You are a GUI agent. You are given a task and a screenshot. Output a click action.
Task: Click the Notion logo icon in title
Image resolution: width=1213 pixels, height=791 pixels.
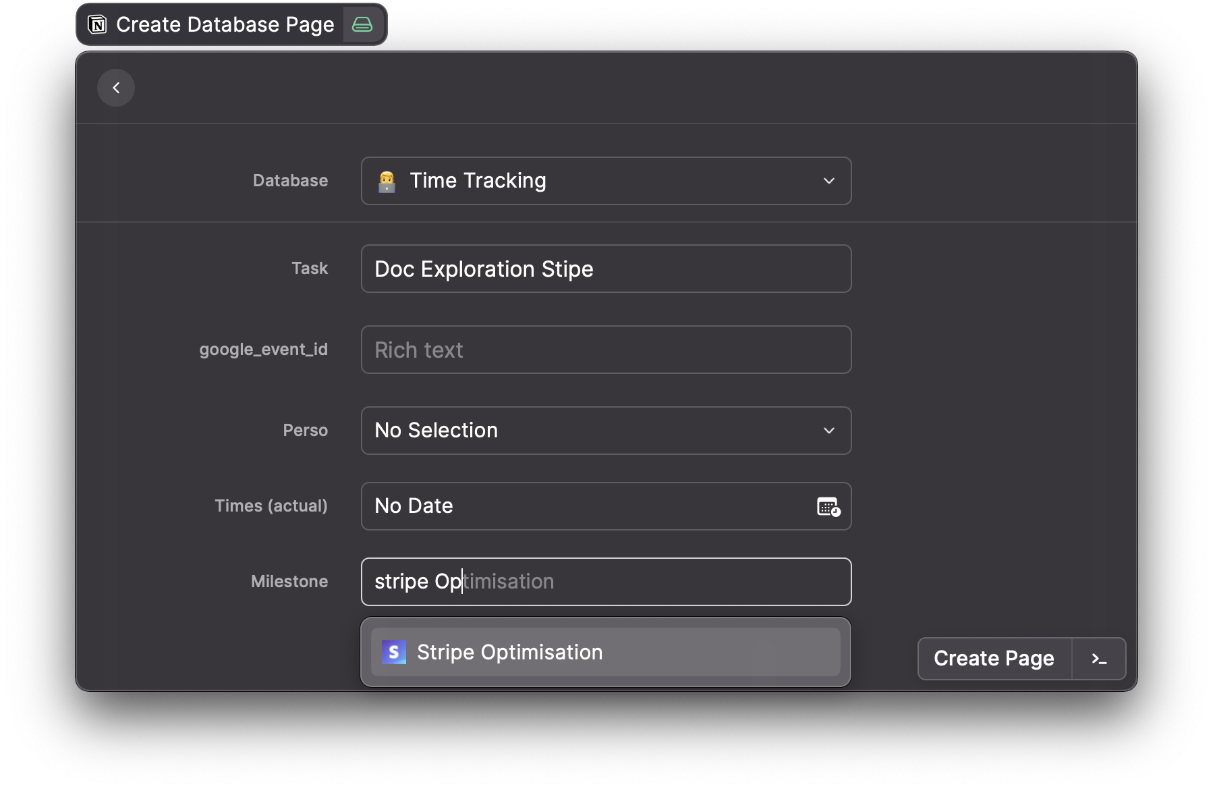[x=98, y=25]
